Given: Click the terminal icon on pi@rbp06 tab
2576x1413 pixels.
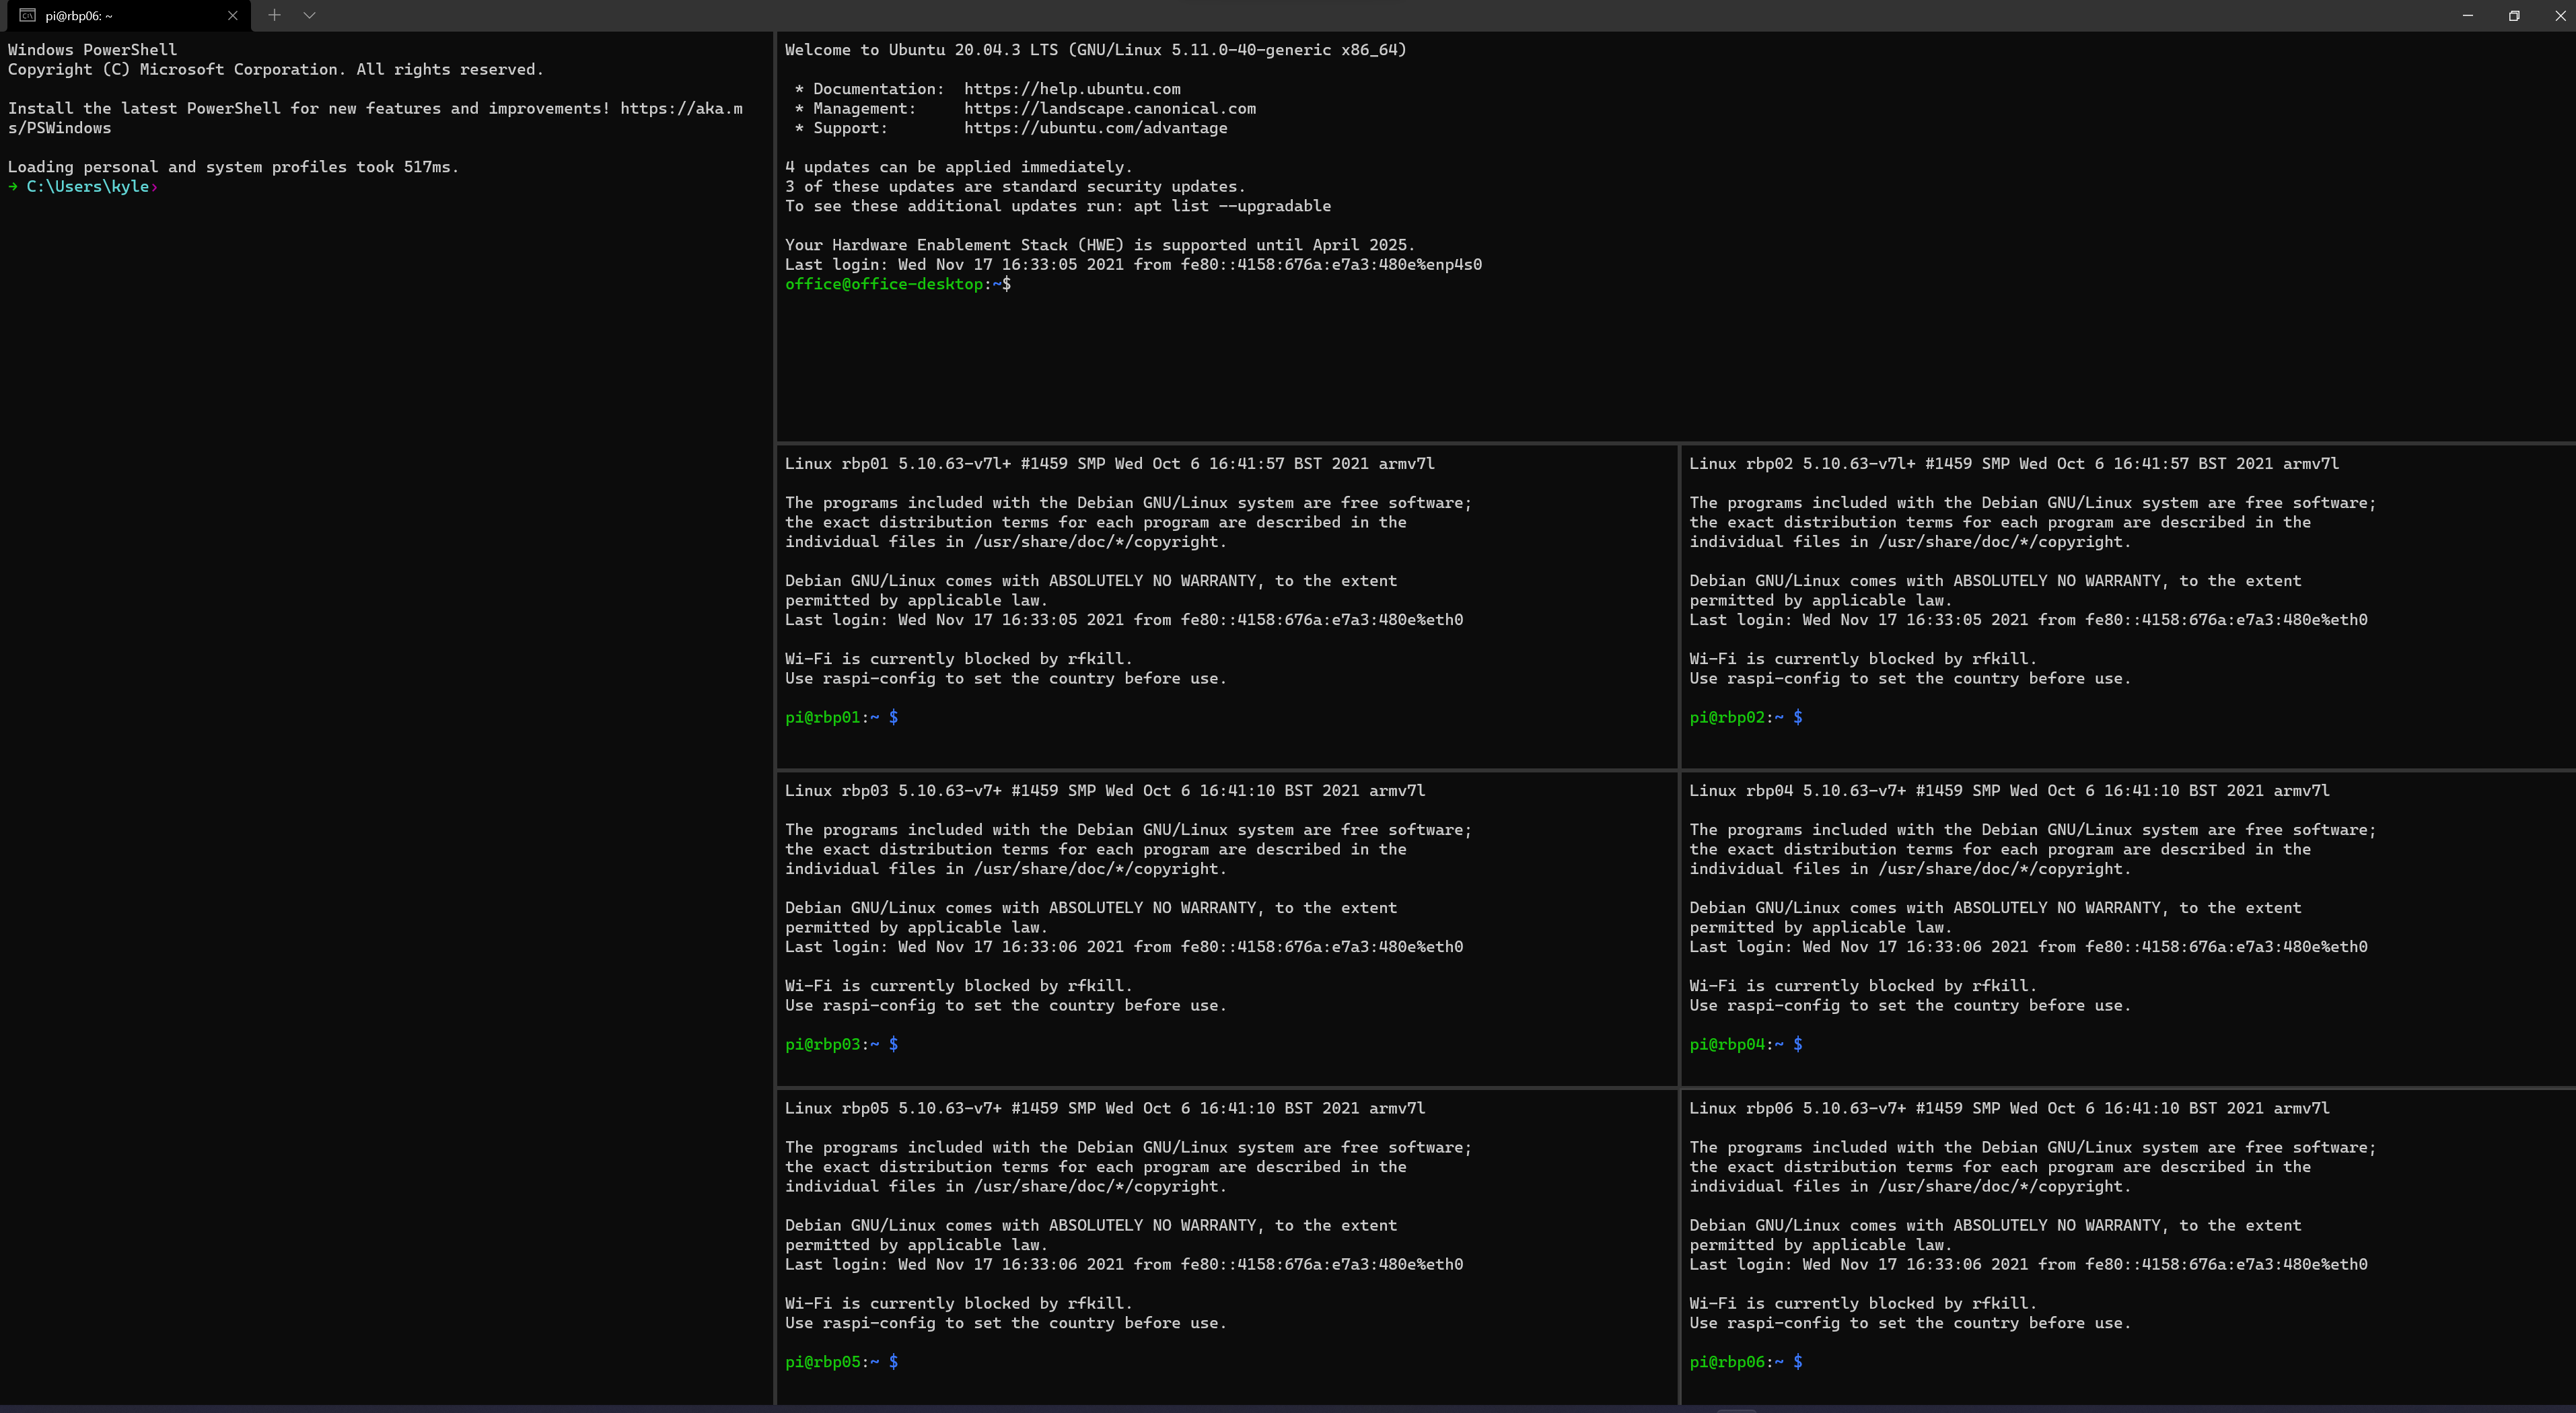Looking at the screenshot, I should (x=27, y=15).
